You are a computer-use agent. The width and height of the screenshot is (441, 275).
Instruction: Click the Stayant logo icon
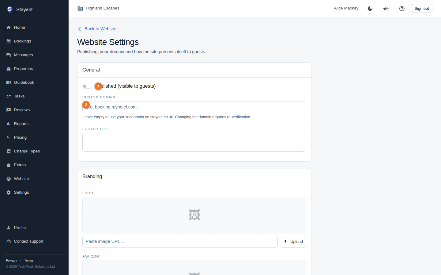pyautogui.click(x=9, y=9)
